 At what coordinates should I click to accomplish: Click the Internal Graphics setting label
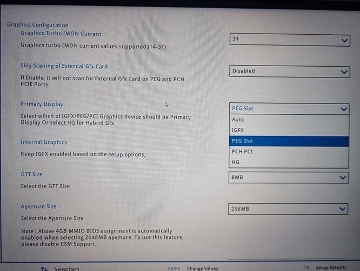tap(44, 142)
